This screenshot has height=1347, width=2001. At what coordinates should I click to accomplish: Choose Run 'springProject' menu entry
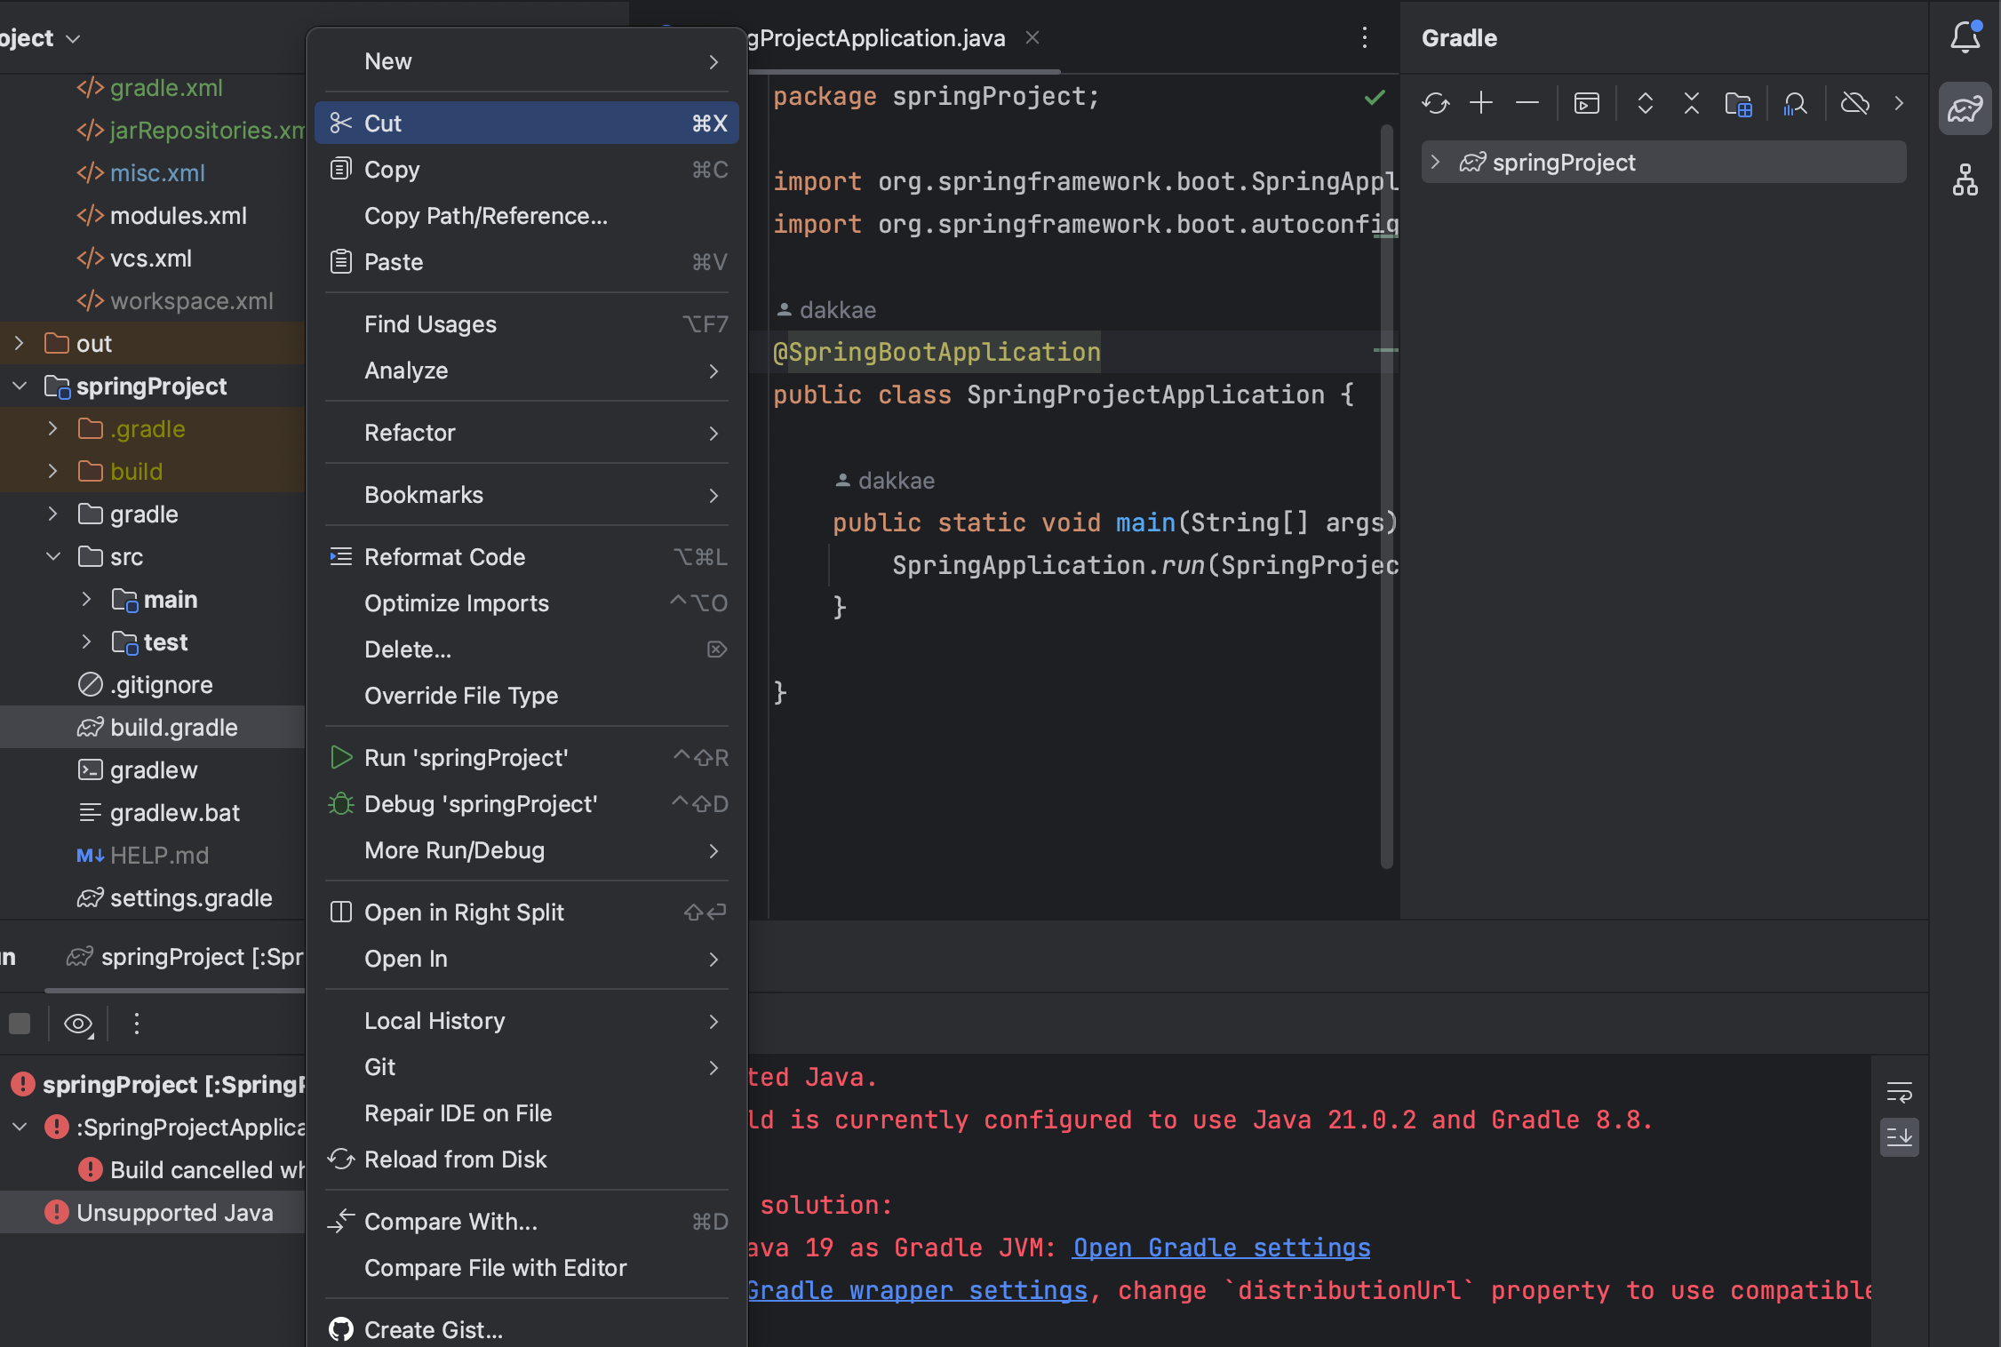tap(466, 758)
